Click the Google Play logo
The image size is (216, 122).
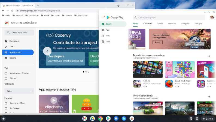[x=115, y=18]
